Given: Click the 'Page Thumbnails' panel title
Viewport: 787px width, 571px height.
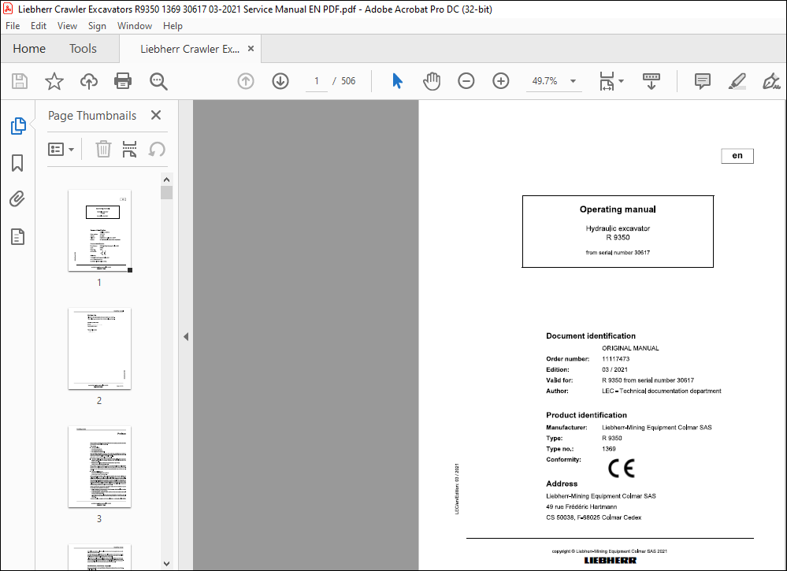Looking at the screenshot, I should pos(92,116).
